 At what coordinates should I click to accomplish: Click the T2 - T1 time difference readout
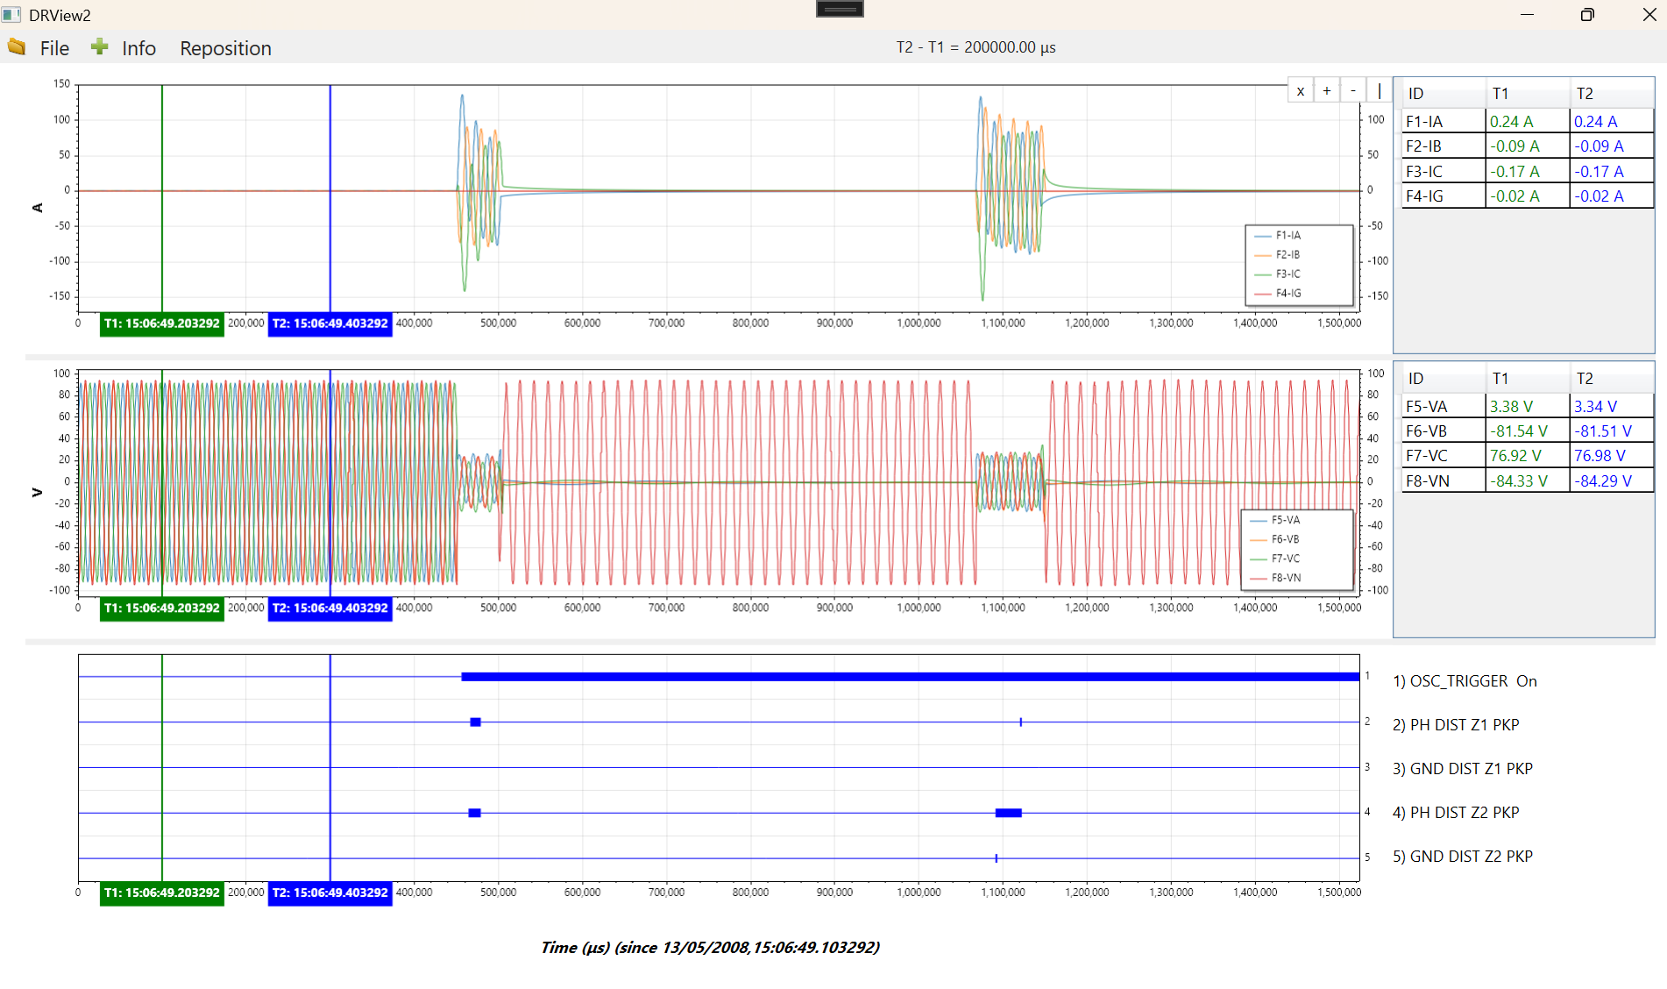coord(975,47)
